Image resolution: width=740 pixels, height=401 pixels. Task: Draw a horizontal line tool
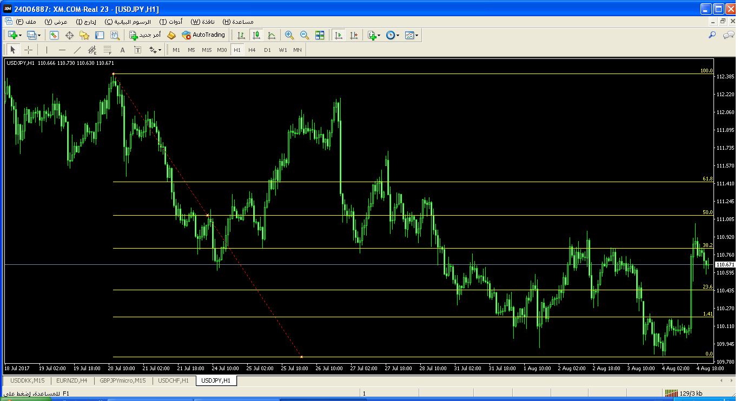[x=62, y=50]
